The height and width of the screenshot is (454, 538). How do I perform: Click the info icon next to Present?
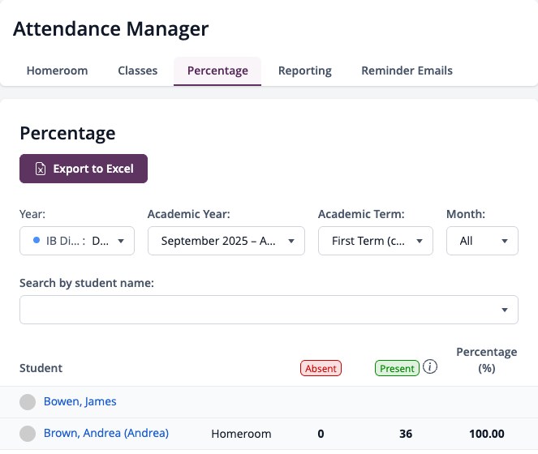tap(429, 366)
